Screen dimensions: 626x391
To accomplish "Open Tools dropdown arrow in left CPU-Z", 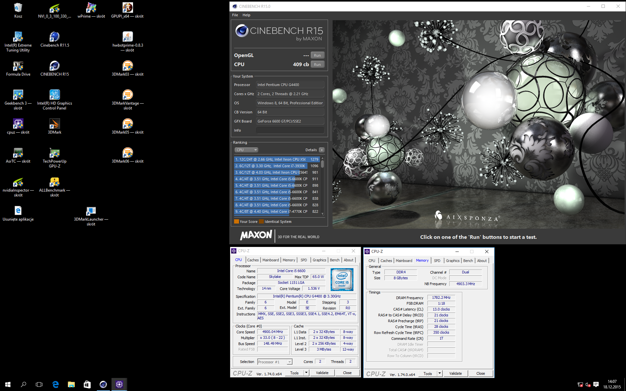I will coord(306,373).
